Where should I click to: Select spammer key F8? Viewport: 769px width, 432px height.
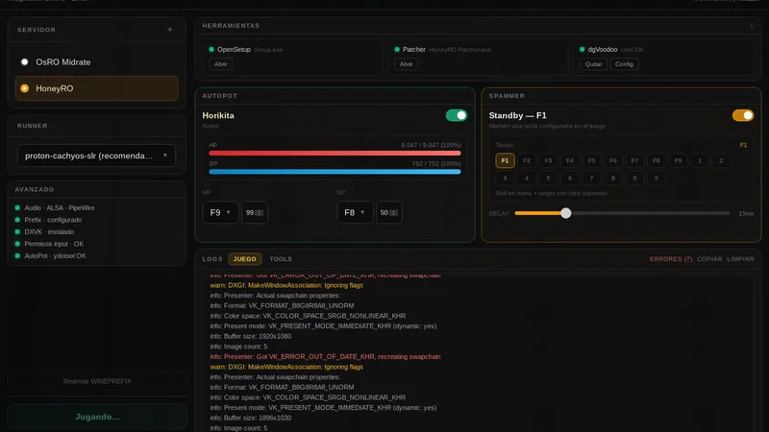(x=657, y=160)
